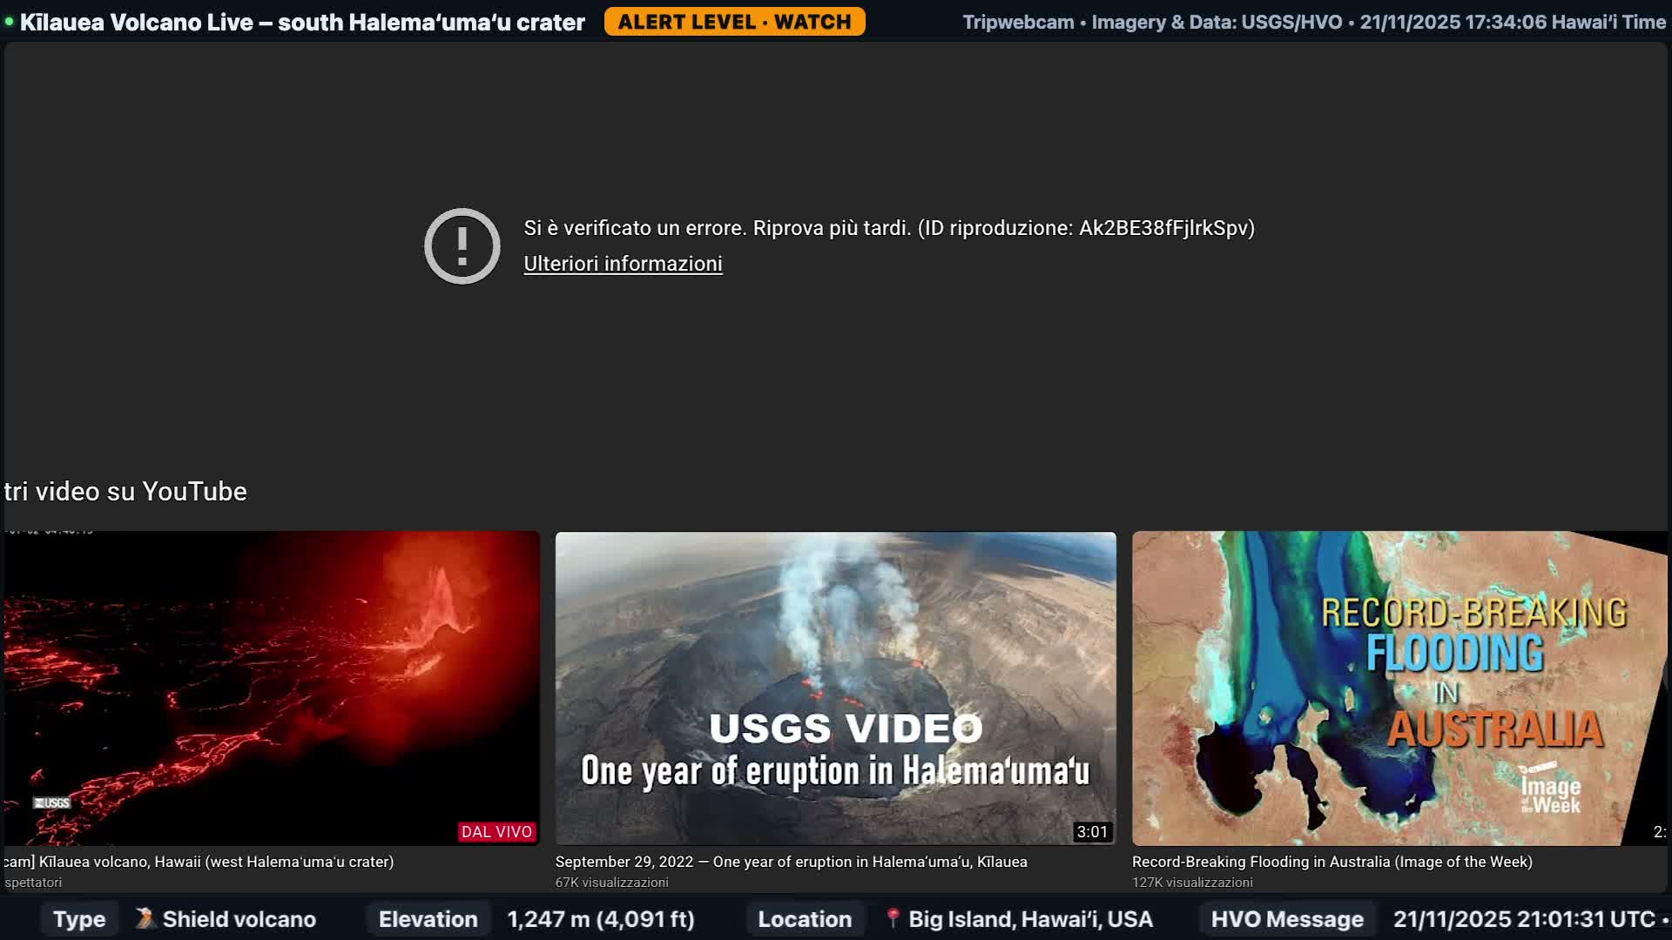Screen dimensions: 1672x940
Task: Click the September 29, 2022 eruption video title
Action: (791, 862)
